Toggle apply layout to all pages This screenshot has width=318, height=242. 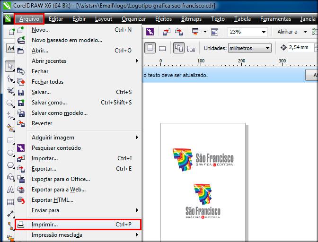[x=179, y=48]
